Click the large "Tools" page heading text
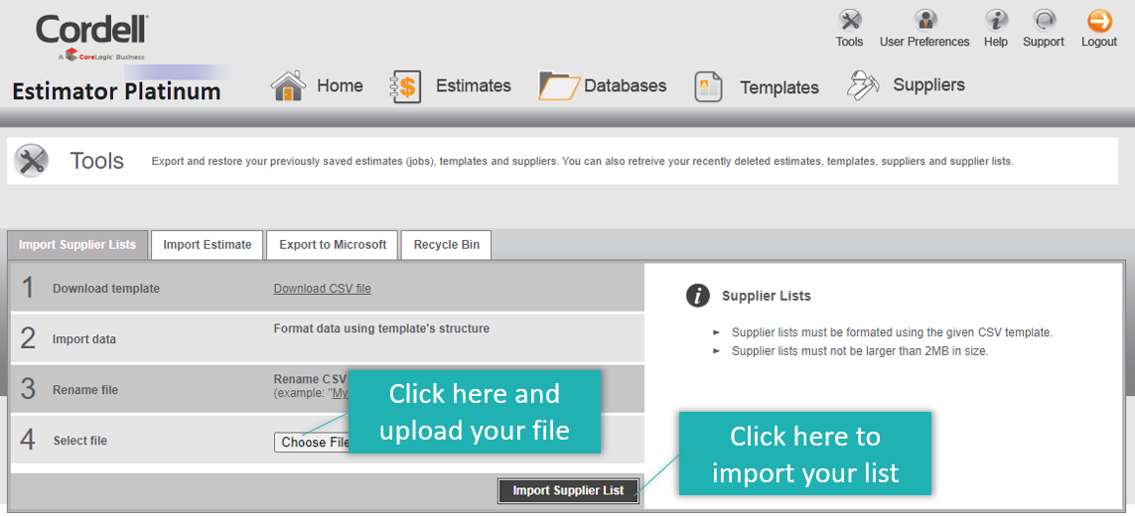Image resolution: width=1135 pixels, height=516 pixels. 97,161
